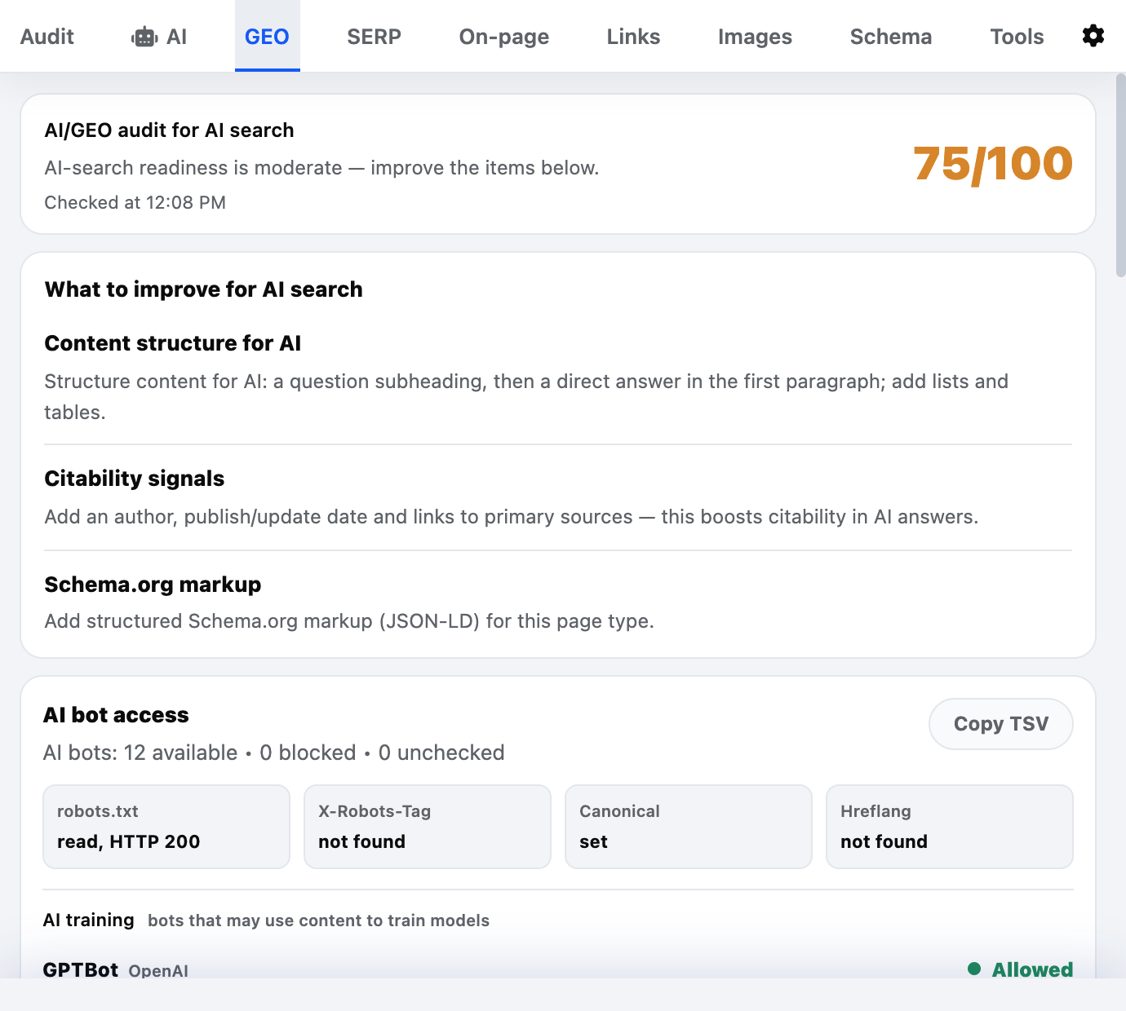Click the robot icon beside AI tab

(144, 37)
